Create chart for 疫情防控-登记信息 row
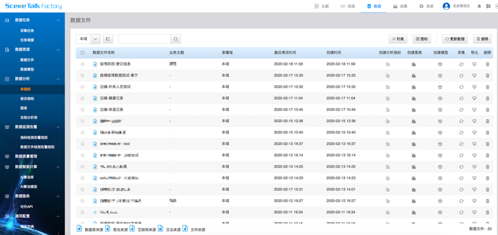498x235 pixels. pos(414,64)
